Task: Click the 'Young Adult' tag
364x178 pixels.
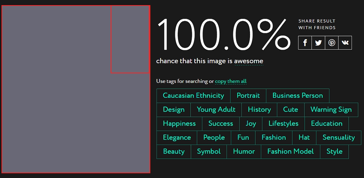Action: point(216,109)
